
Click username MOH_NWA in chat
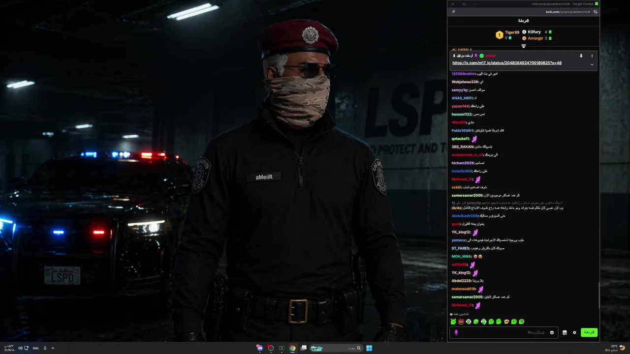pos(462,256)
